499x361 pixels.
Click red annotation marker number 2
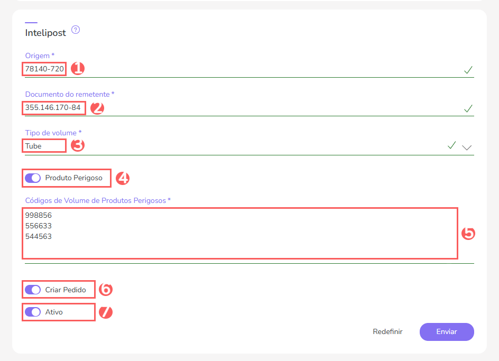pos(97,108)
